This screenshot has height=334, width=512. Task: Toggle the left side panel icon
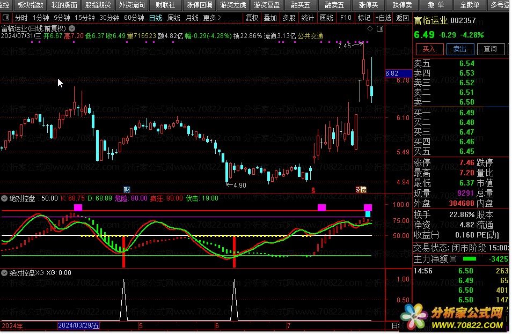6,18
